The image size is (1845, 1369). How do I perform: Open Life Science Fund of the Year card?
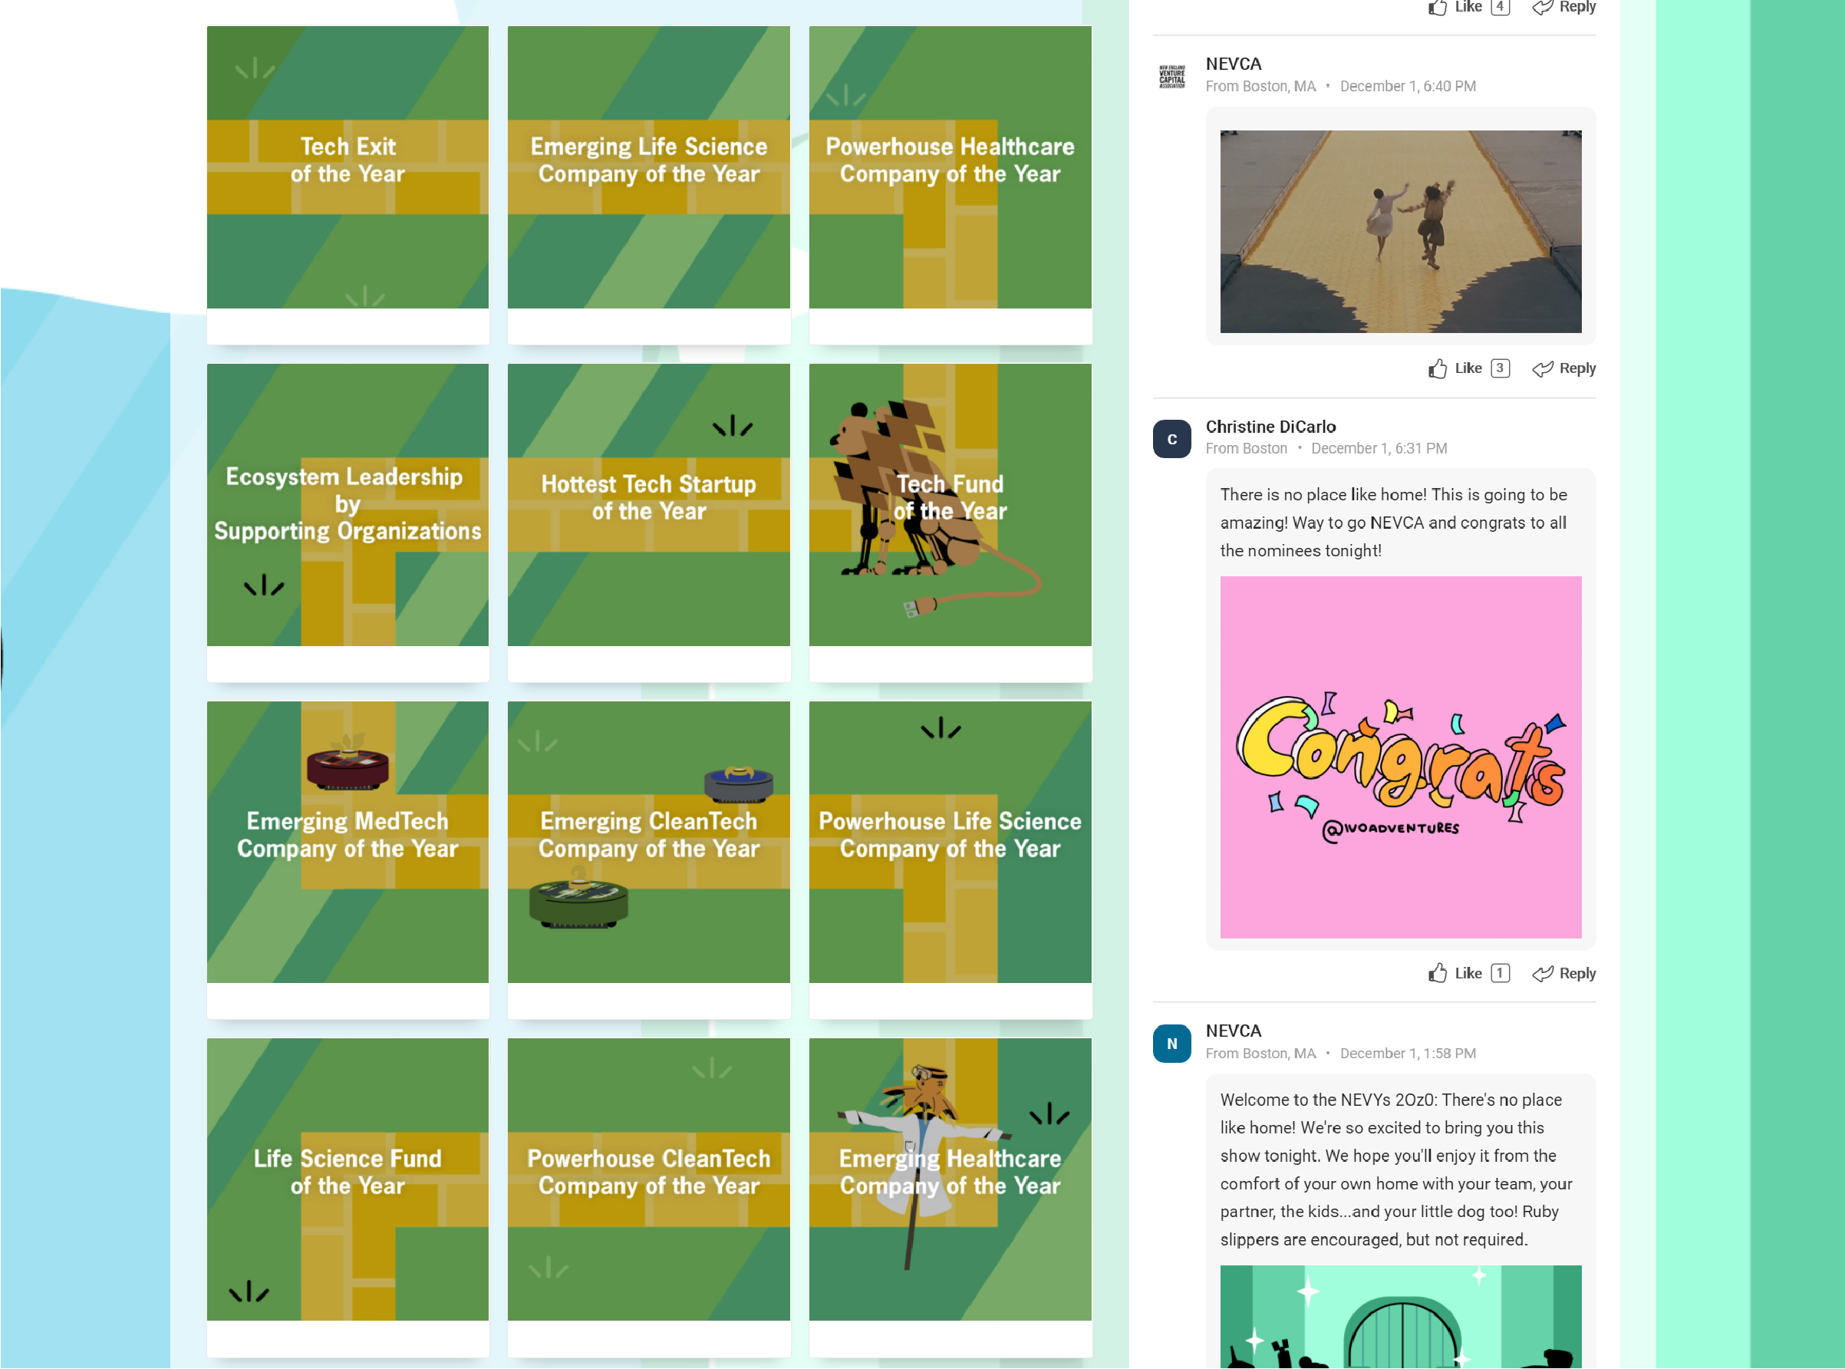pyautogui.click(x=347, y=1196)
